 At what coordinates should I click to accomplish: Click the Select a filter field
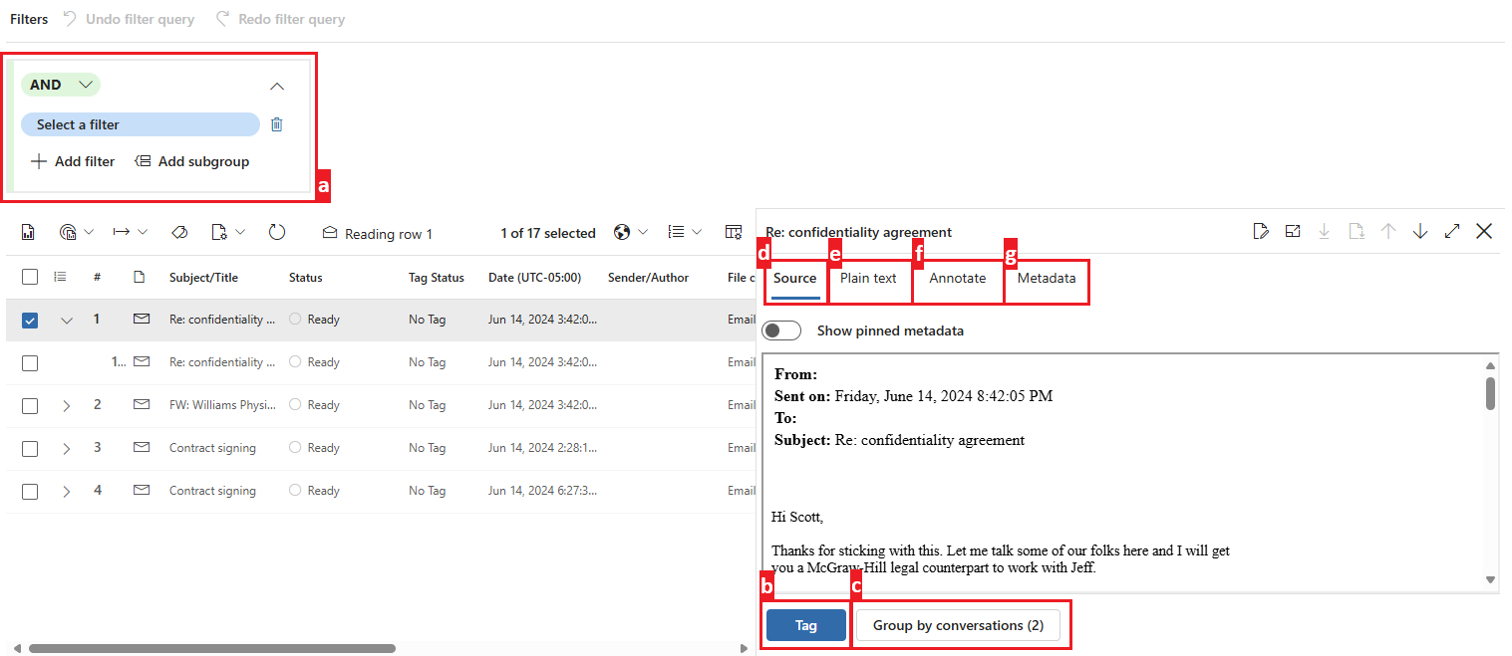point(140,123)
